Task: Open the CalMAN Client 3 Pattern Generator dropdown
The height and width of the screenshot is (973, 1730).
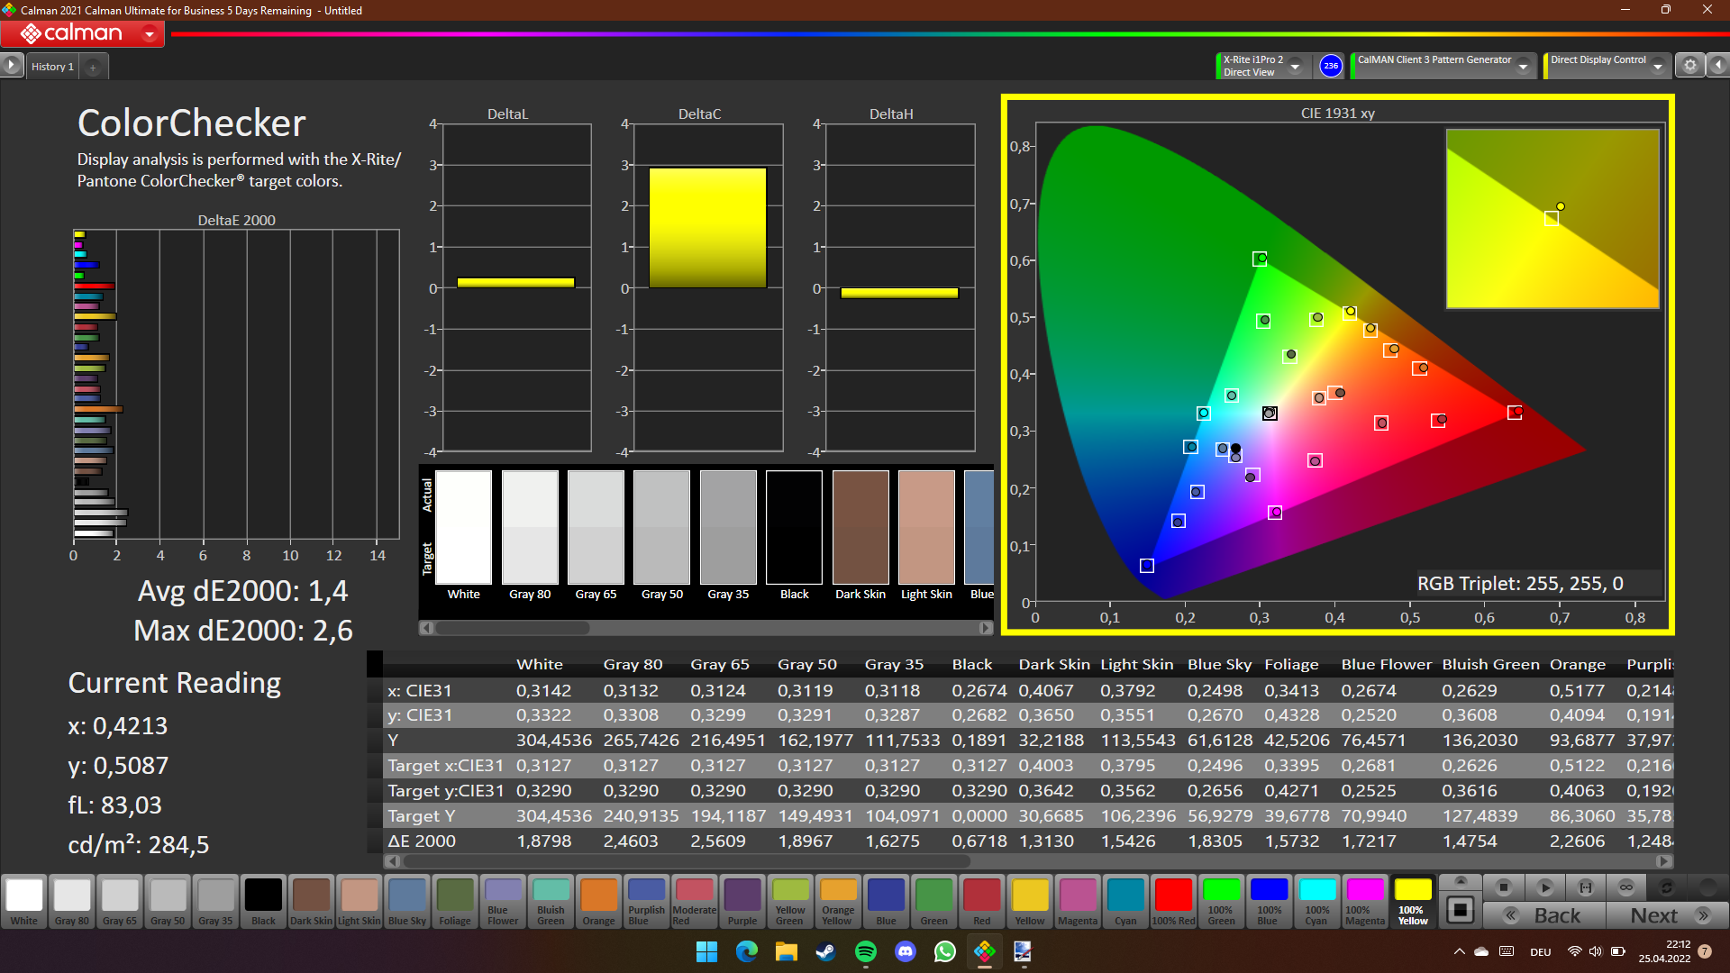Action: (x=1523, y=66)
